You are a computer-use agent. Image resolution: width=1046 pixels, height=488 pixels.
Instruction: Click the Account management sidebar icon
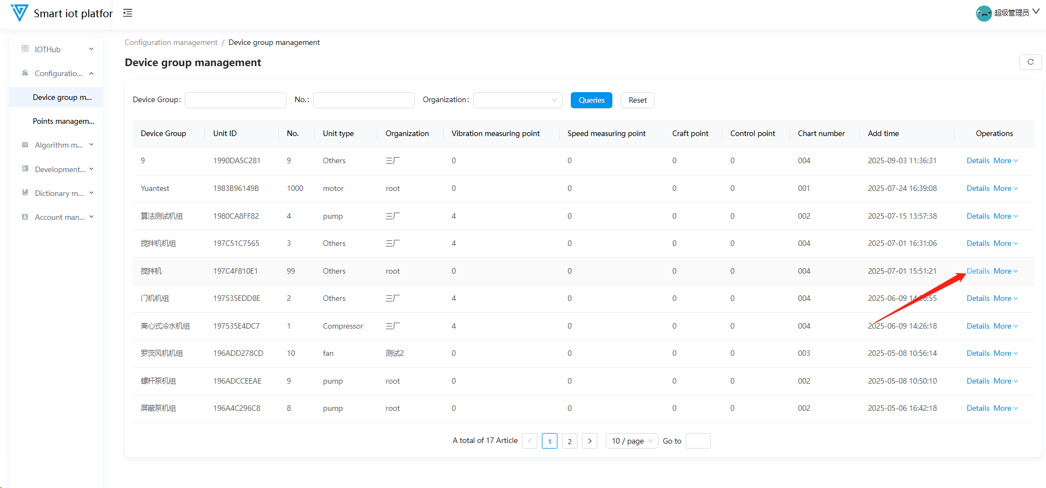pyautogui.click(x=25, y=217)
